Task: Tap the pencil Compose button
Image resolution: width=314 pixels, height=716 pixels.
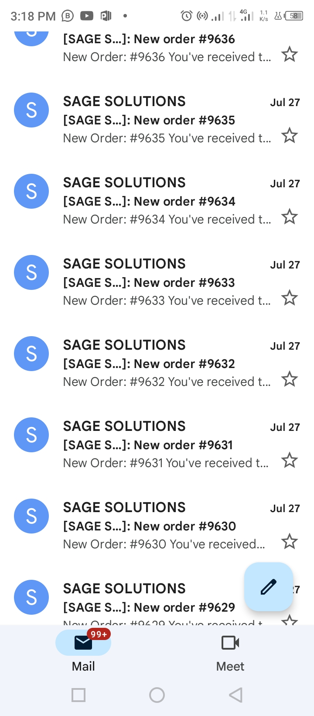Action: (x=268, y=587)
